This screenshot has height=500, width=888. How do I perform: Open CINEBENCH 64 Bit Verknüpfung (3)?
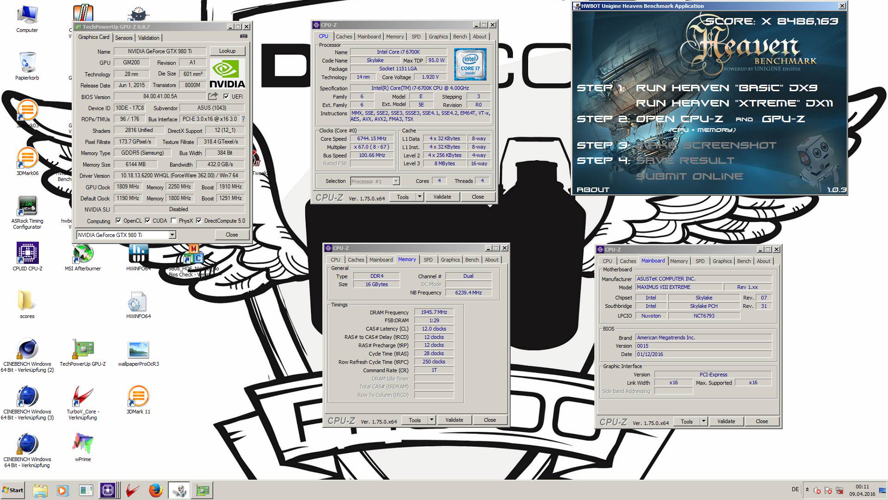[27, 402]
